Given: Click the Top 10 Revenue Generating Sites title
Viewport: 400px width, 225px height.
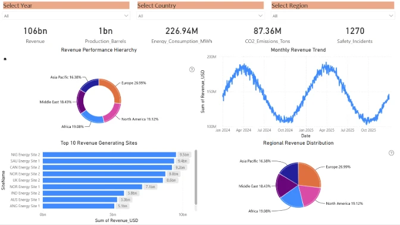Looking at the screenshot, I should coord(99,143).
